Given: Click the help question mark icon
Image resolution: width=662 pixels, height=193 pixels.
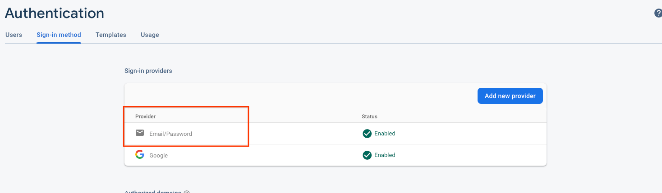Looking at the screenshot, I should (x=658, y=13).
